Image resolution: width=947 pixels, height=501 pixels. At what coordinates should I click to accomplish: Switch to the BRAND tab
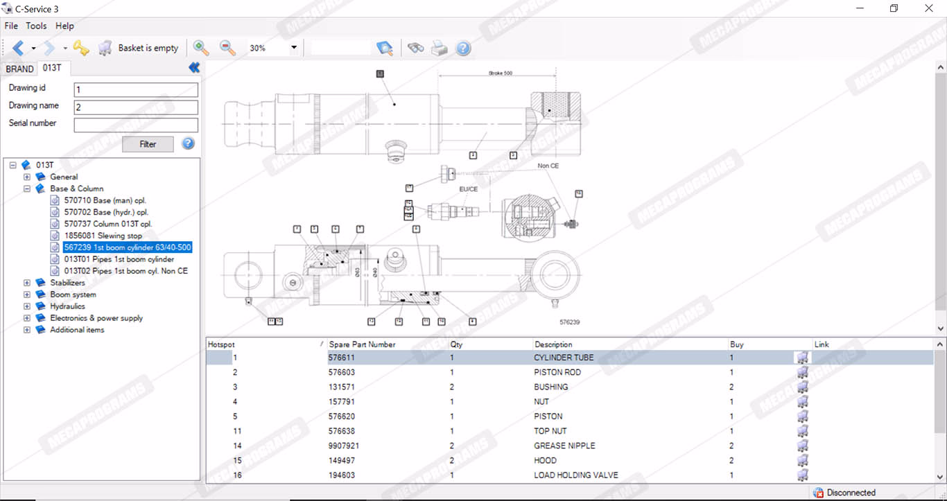(19, 68)
